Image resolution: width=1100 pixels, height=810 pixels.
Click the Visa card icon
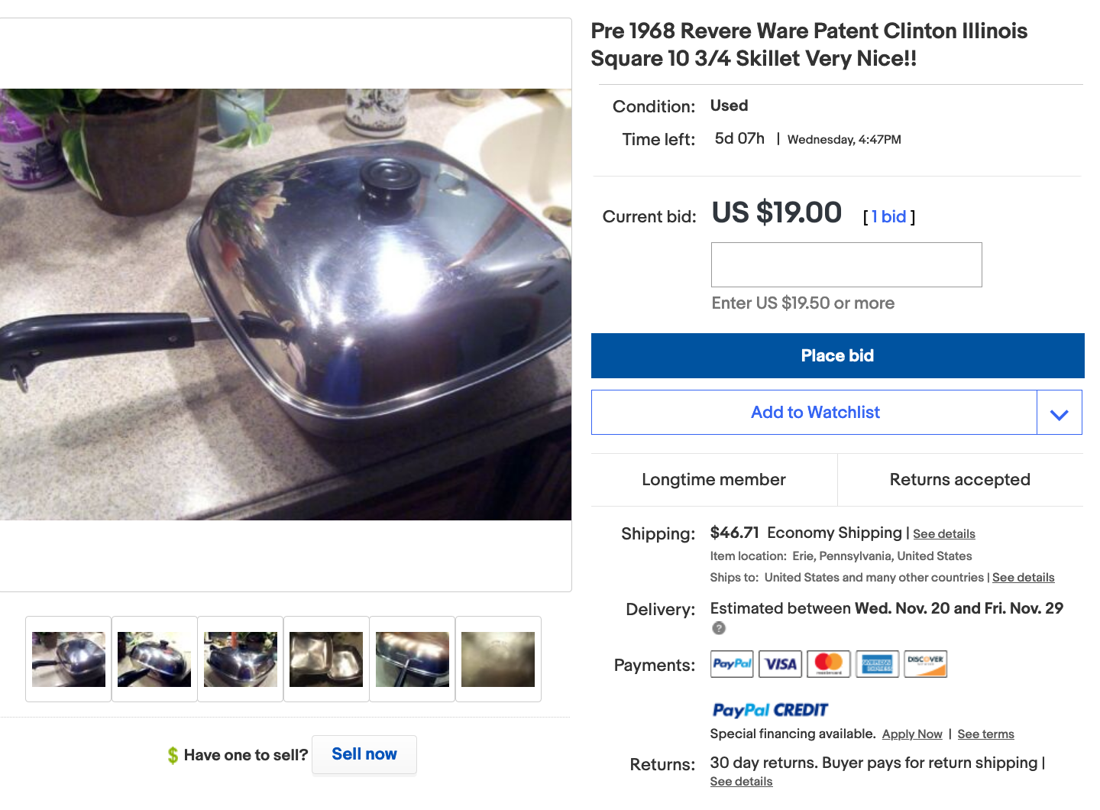(780, 663)
